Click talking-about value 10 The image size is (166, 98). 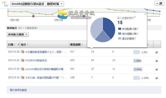[x=114, y=60]
